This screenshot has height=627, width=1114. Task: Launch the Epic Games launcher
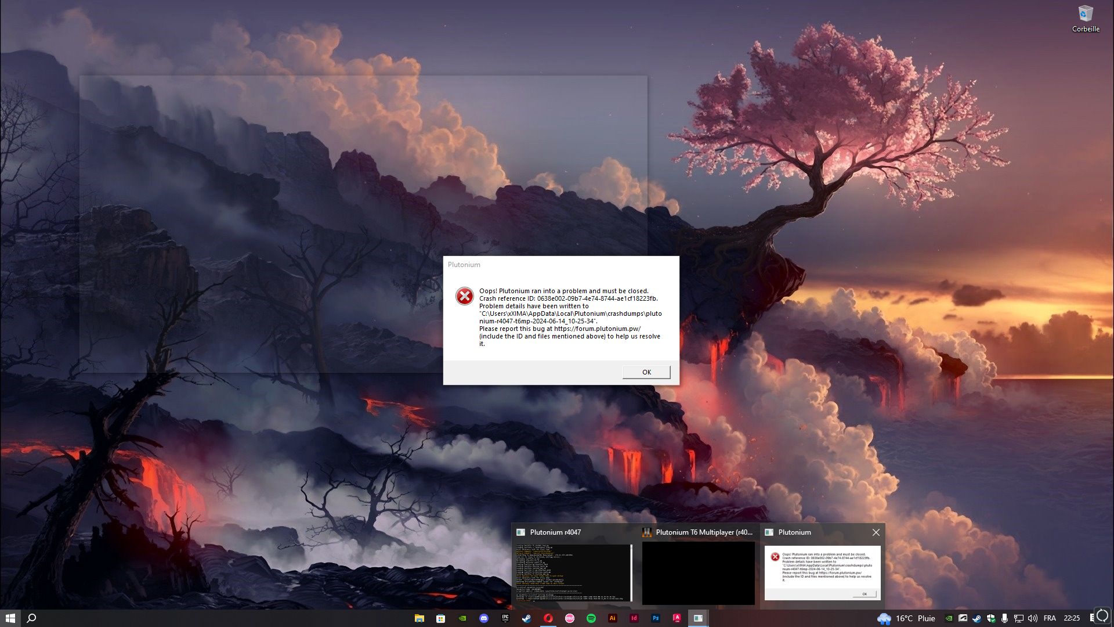pyautogui.click(x=505, y=618)
